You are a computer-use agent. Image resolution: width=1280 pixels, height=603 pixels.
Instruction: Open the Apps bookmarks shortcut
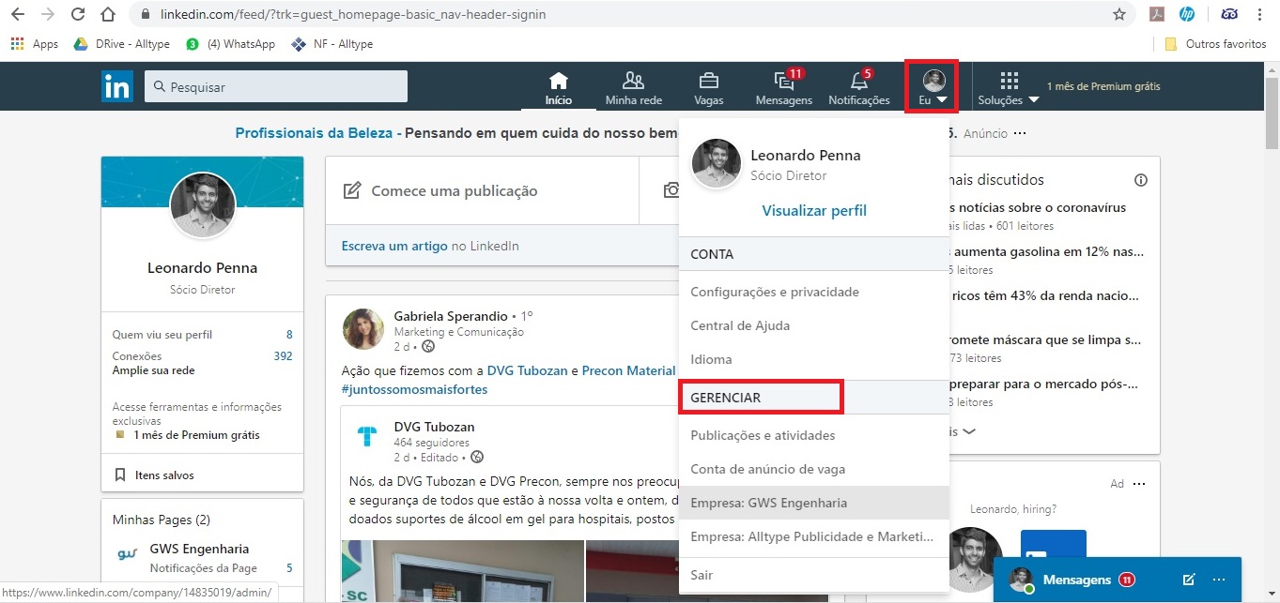tap(34, 44)
